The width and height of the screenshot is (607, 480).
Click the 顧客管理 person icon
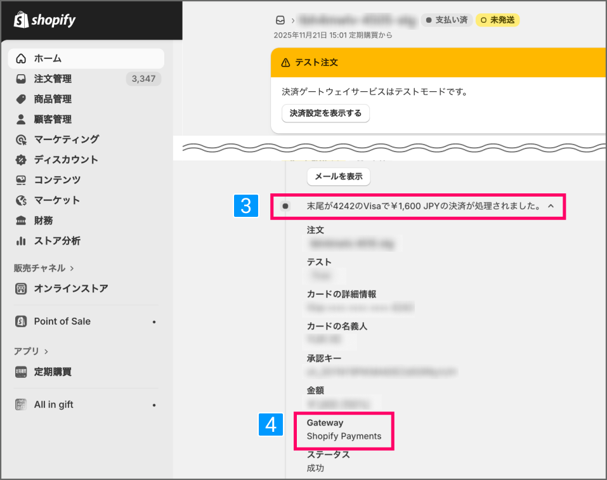pyautogui.click(x=22, y=119)
